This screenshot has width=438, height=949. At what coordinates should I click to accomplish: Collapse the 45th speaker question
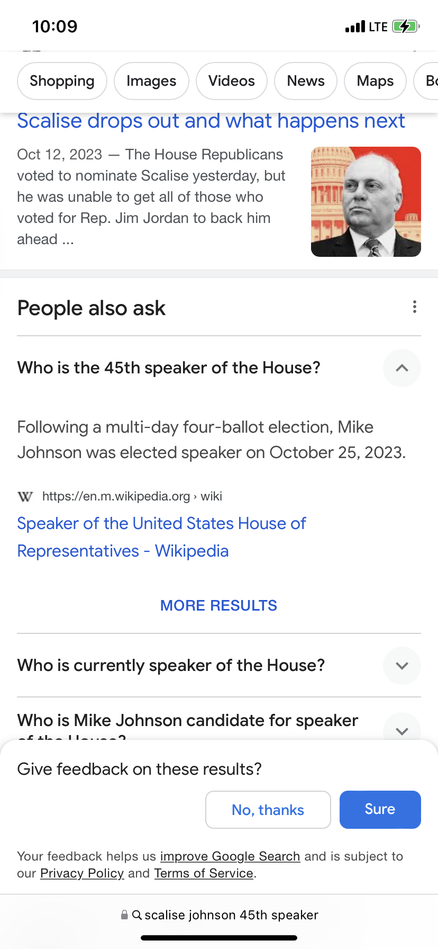tap(401, 368)
